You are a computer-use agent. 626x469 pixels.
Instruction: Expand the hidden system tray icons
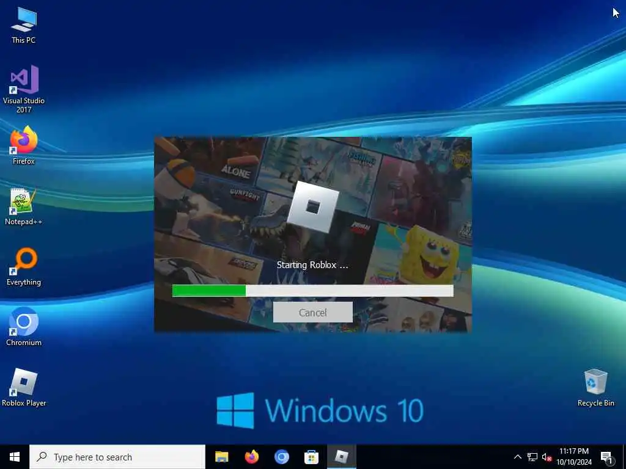pos(517,457)
